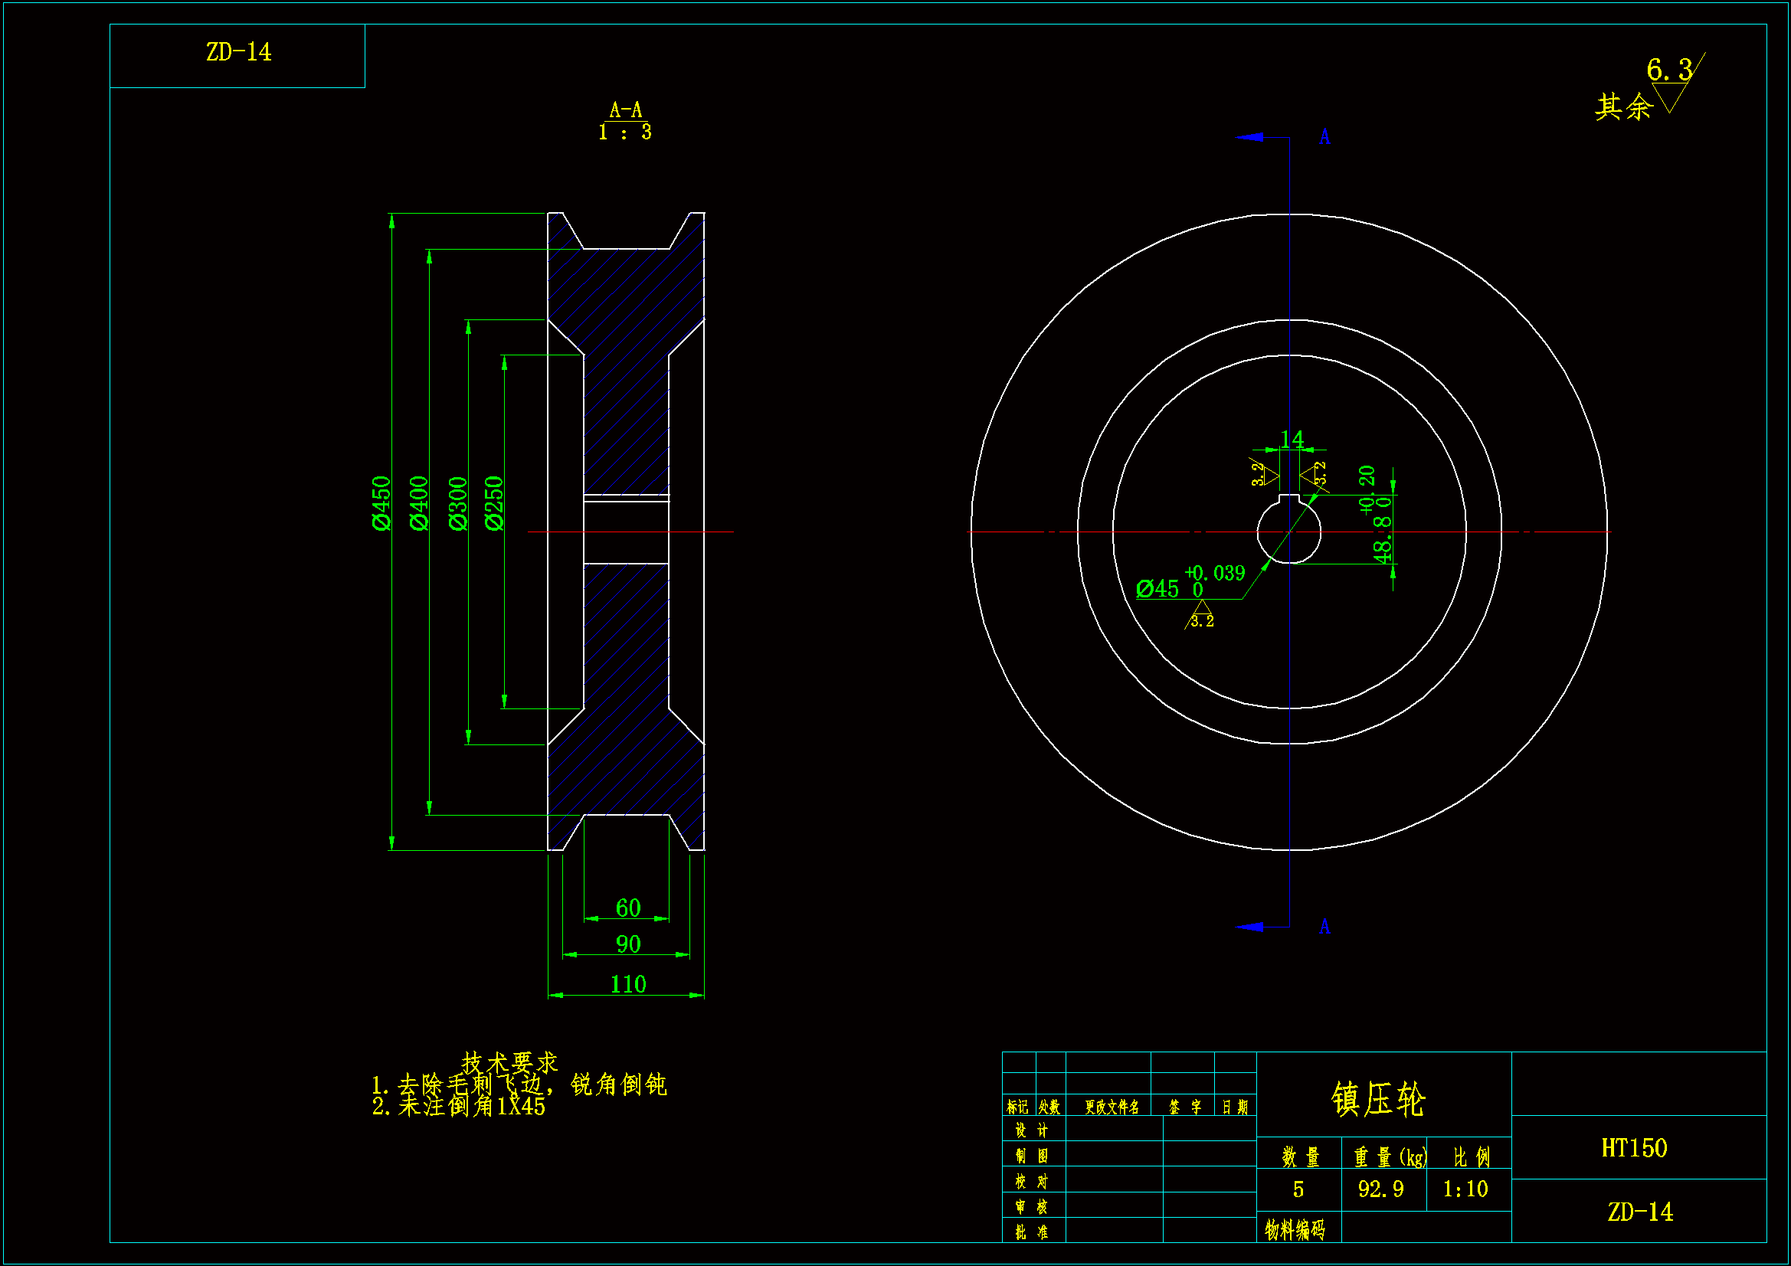Click the Ø300 dimension text

point(458,503)
